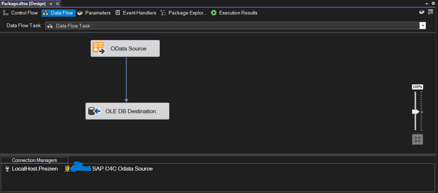The image size is (438, 193).
Task: Open the document tab list dropdown arrow
Action: point(428,3)
